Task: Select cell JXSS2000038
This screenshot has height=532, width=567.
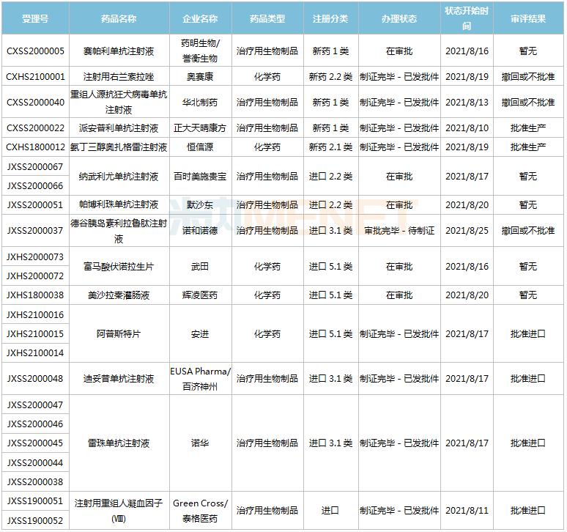Action: 35,481
